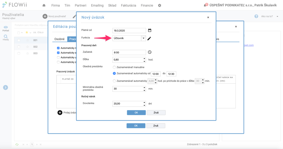The image size is (283, 149).
Task: Go to the next page of results
Action: coord(37,145)
